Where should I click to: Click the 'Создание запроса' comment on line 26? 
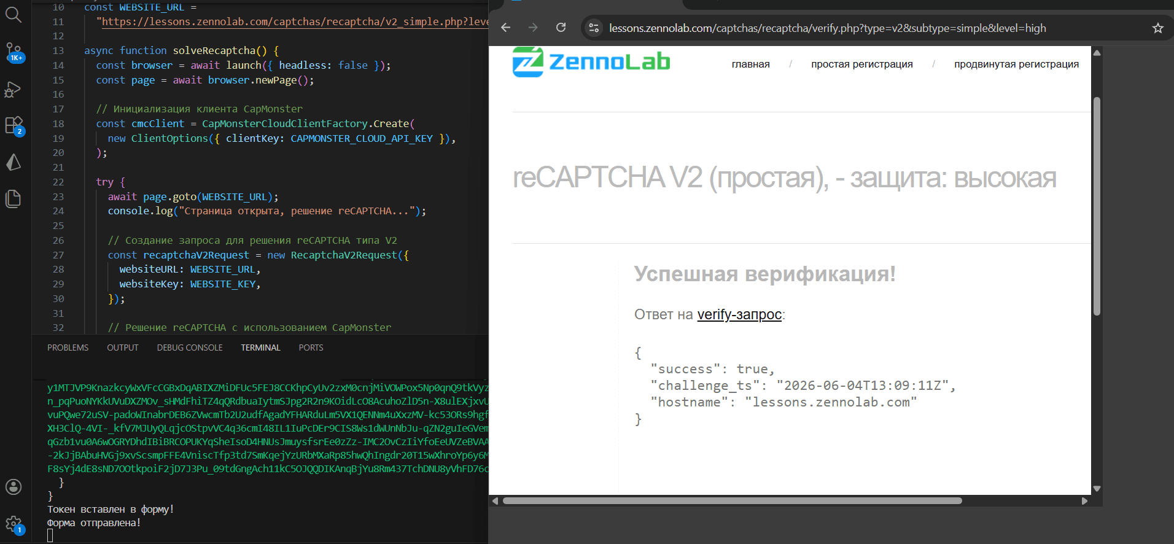click(252, 240)
